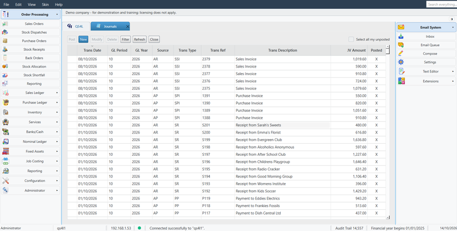Click the Services sidebar icon
The width and height of the screenshot is (457, 231).
[5, 122]
